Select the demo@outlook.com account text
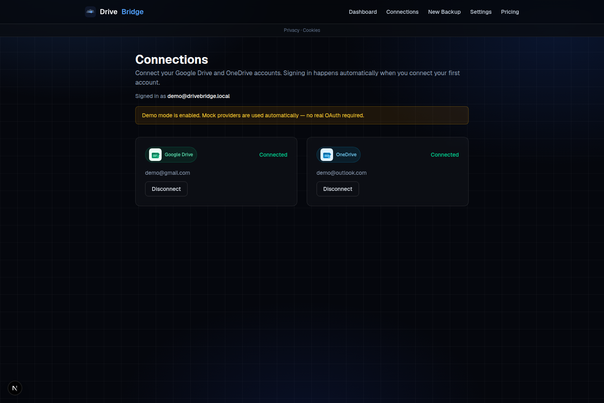This screenshot has width=604, height=403. (341, 173)
